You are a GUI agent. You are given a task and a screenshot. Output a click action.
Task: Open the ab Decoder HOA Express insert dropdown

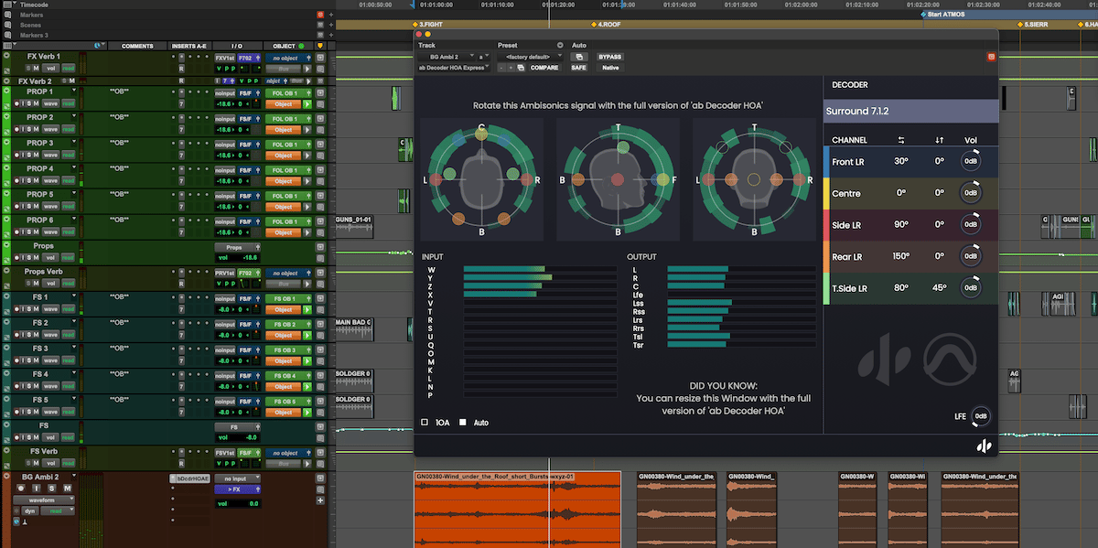coord(454,68)
